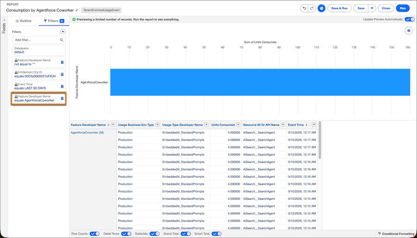Click the redo arrow icon
Screen dimensions: 417x238
[312, 8]
